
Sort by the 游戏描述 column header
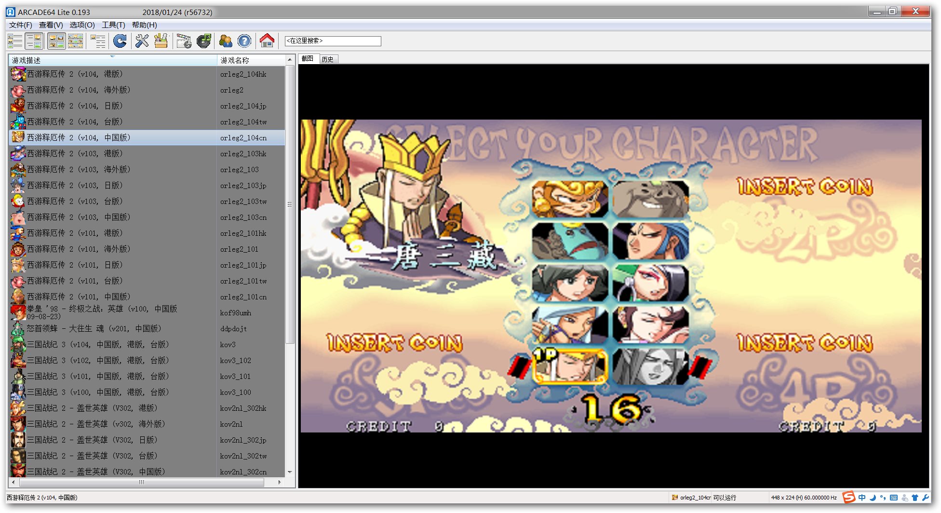(113, 60)
